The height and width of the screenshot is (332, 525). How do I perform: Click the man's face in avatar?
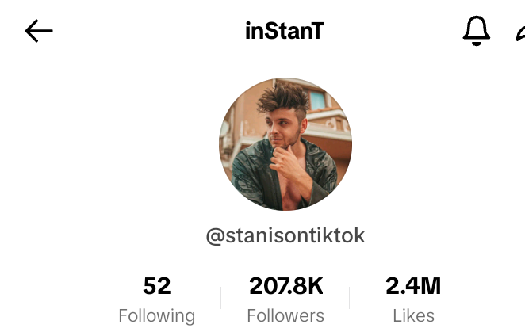285,130
